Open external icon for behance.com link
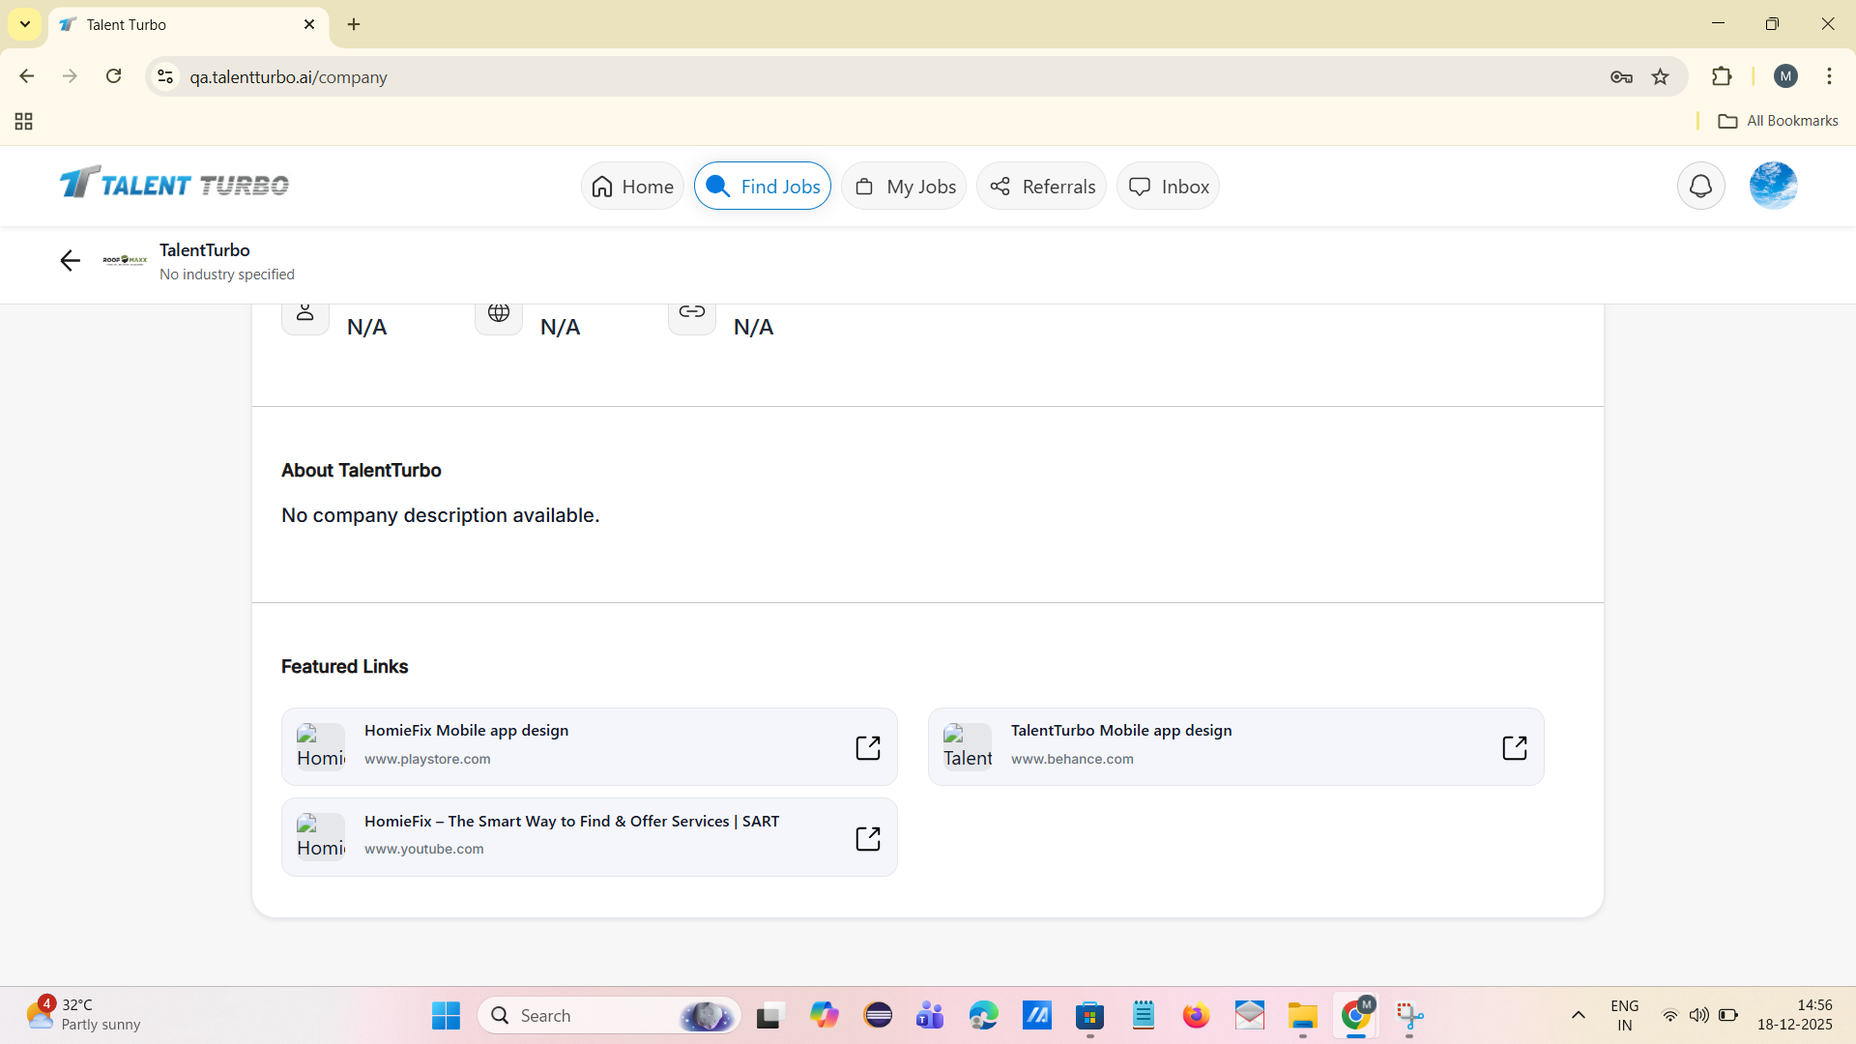 click(1515, 747)
